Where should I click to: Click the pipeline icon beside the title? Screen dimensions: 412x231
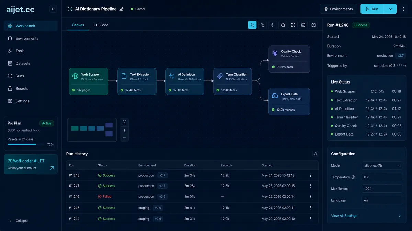pos(70,9)
